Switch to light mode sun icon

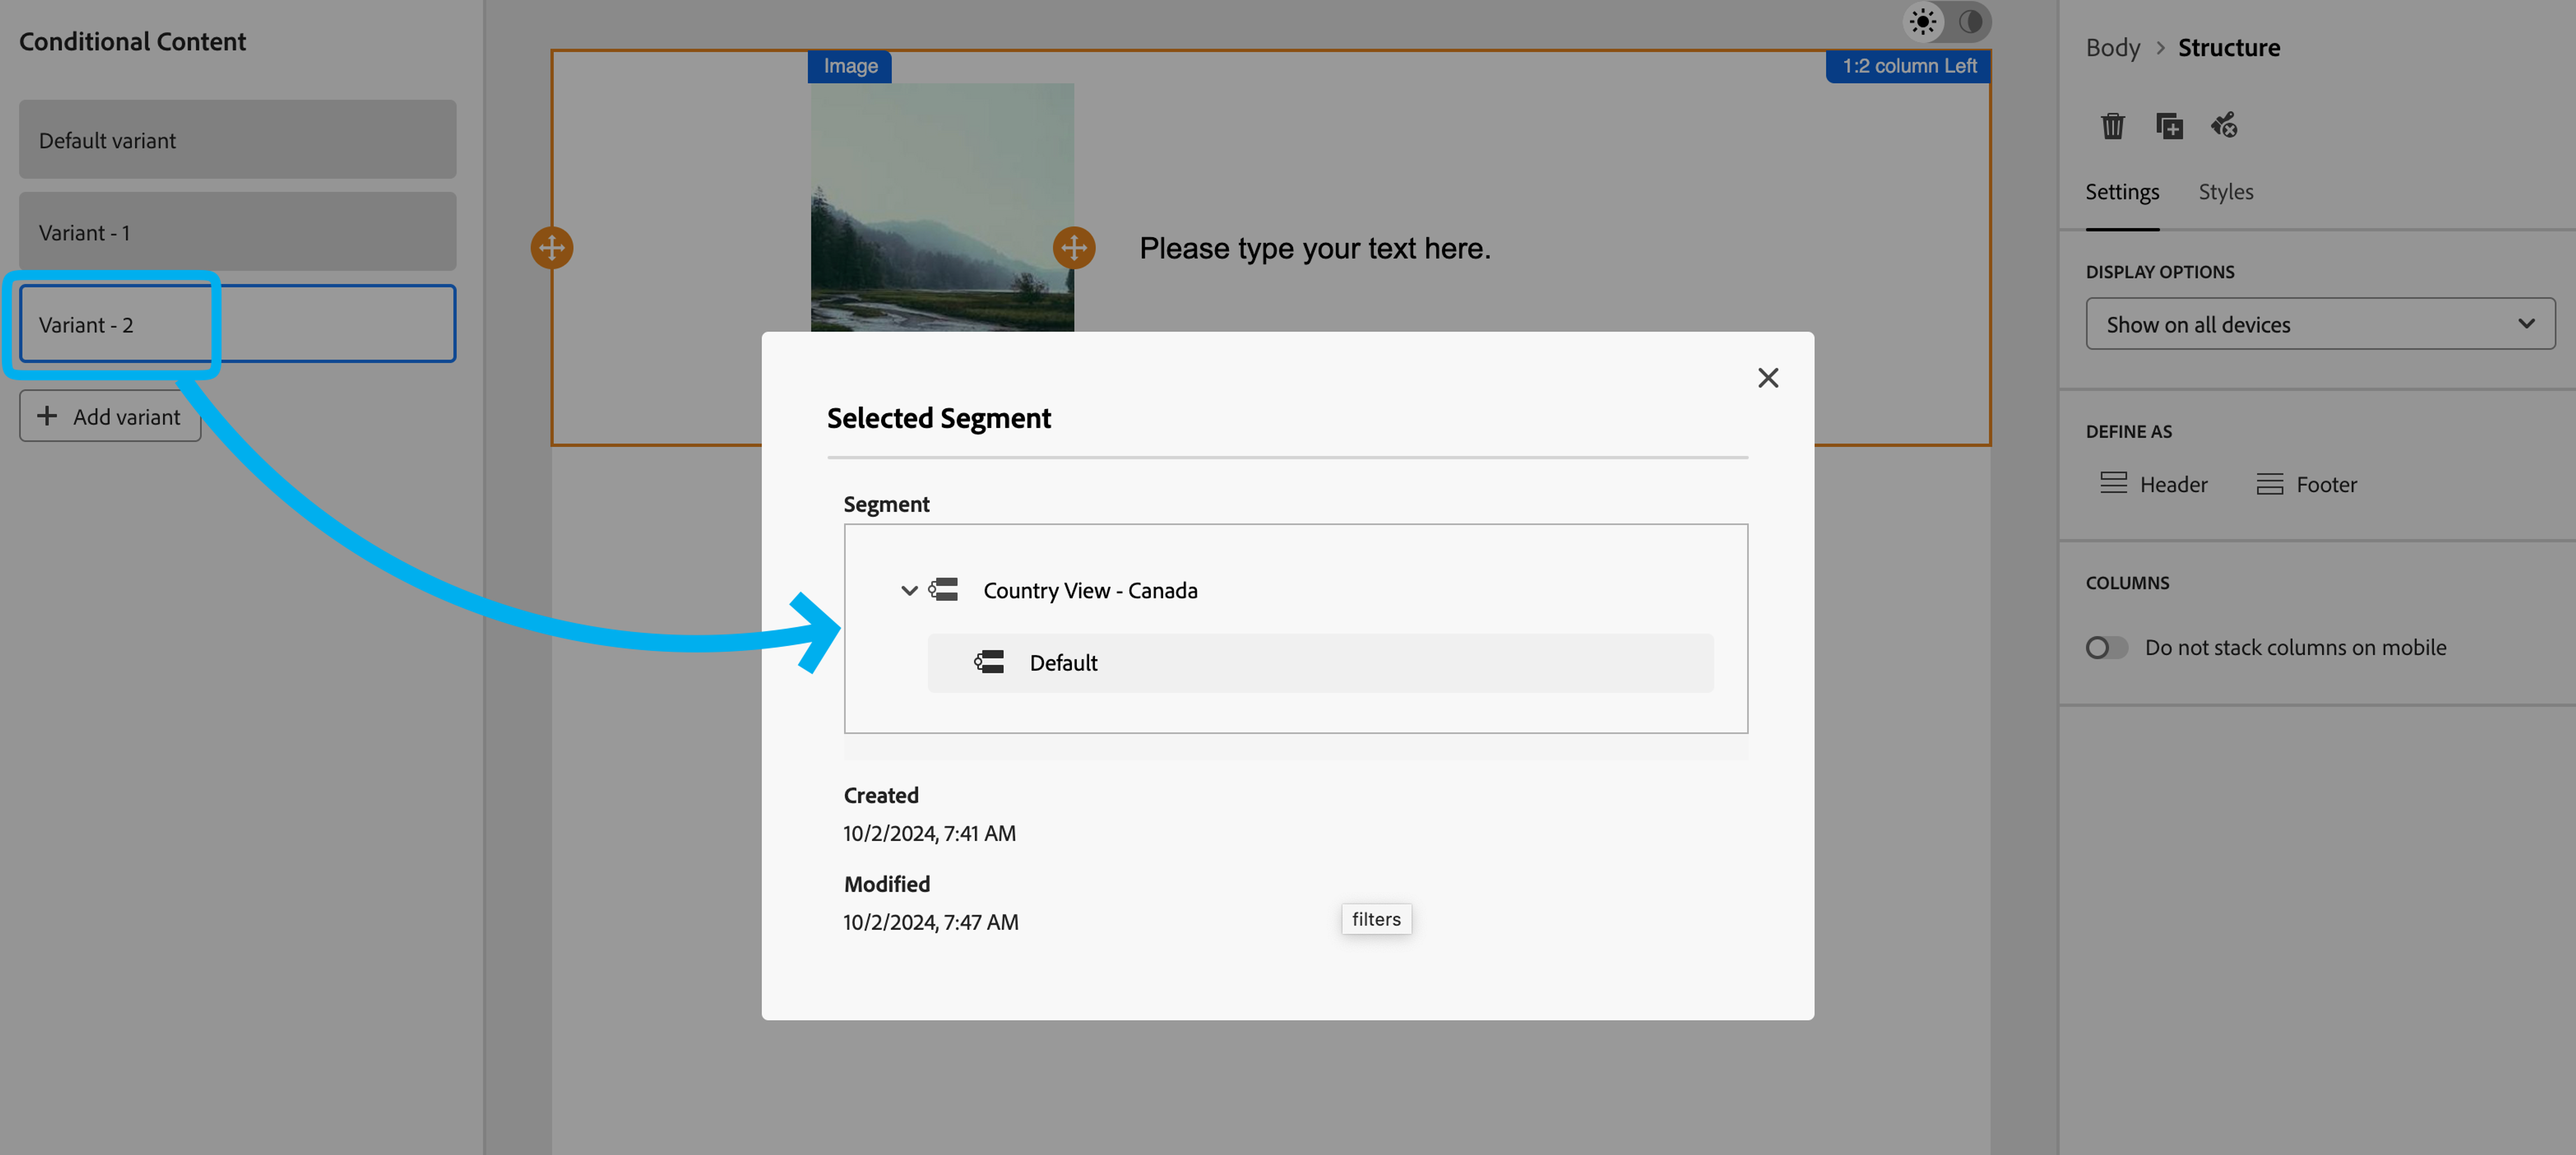click(1922, 22)
